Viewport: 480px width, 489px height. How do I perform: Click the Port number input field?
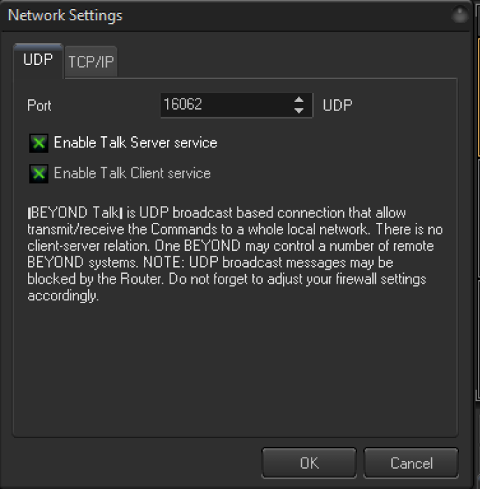coord(225,105)
